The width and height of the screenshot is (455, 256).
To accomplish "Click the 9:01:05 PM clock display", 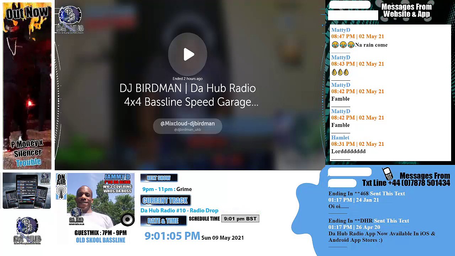I will click(x=172, y=236).
